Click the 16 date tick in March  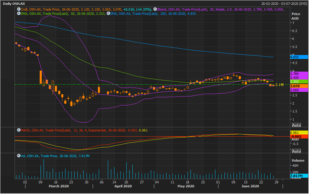[56, 182]
